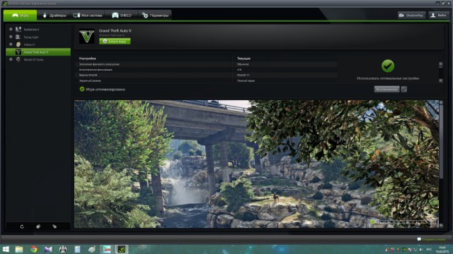Click the Войти login button

coord(439,16)
